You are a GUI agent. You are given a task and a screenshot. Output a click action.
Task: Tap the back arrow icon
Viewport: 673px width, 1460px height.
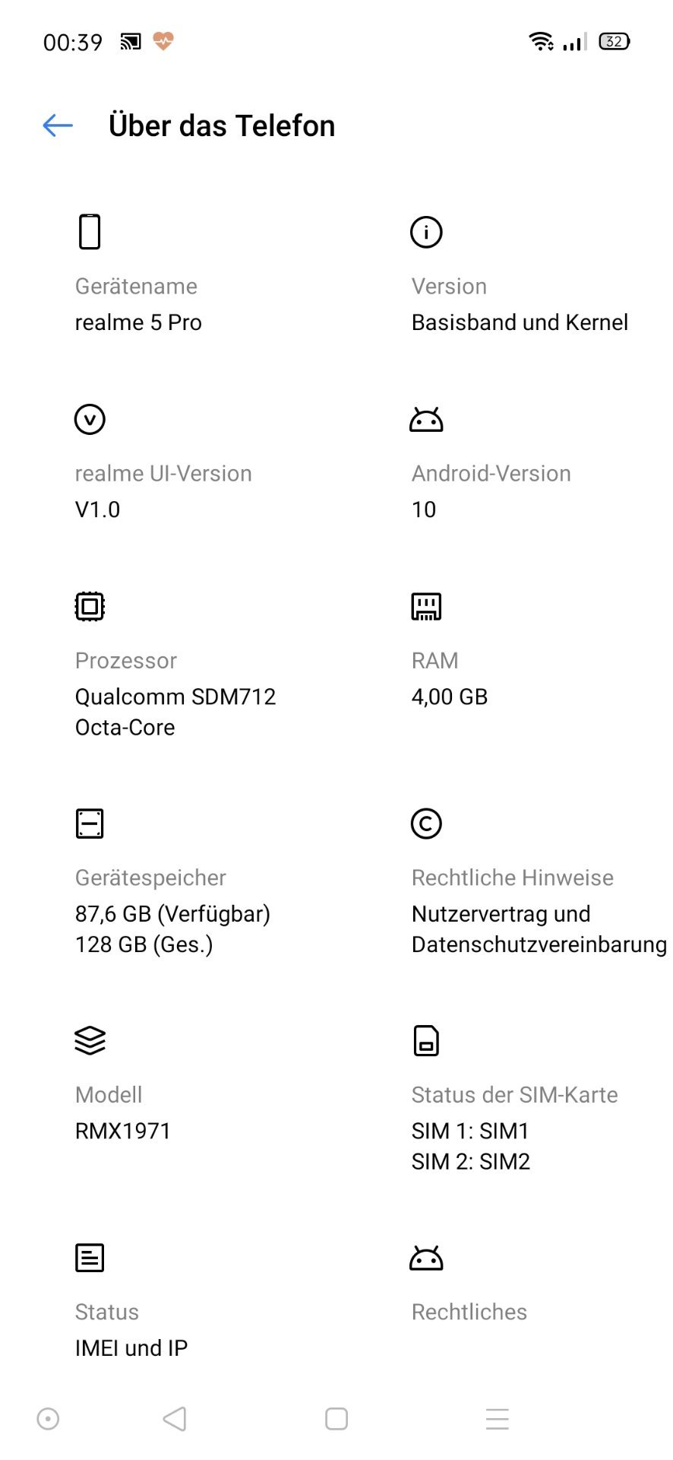coord(58,125)
